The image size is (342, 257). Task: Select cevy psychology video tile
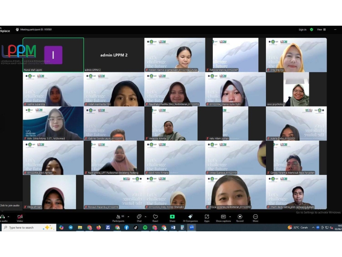[296, 89]
